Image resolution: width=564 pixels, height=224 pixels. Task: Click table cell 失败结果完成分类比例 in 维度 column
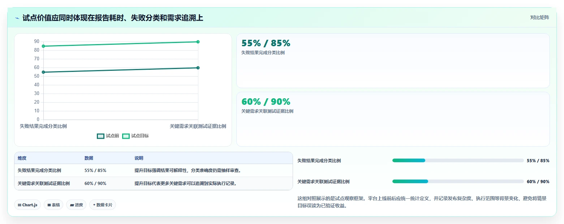39,171
